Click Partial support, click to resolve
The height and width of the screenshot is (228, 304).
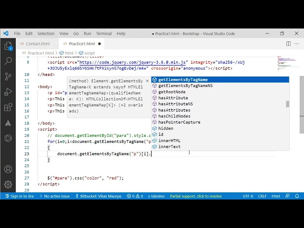click(196, 196)
